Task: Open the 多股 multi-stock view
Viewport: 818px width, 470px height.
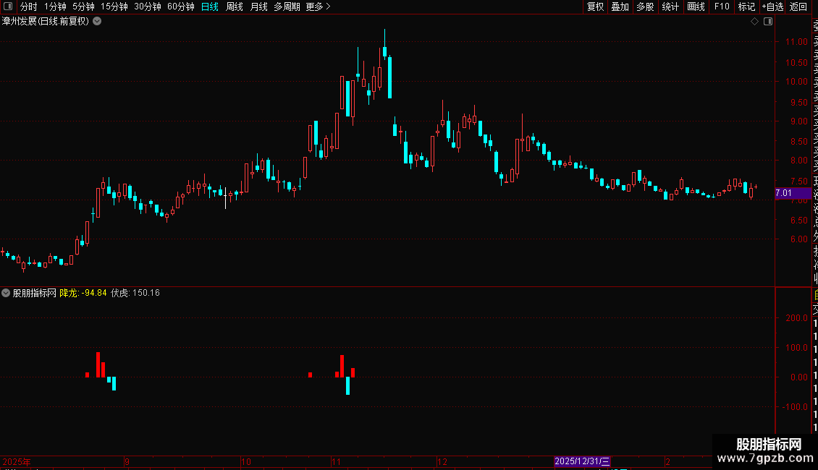Action: (x=645, y=7)
